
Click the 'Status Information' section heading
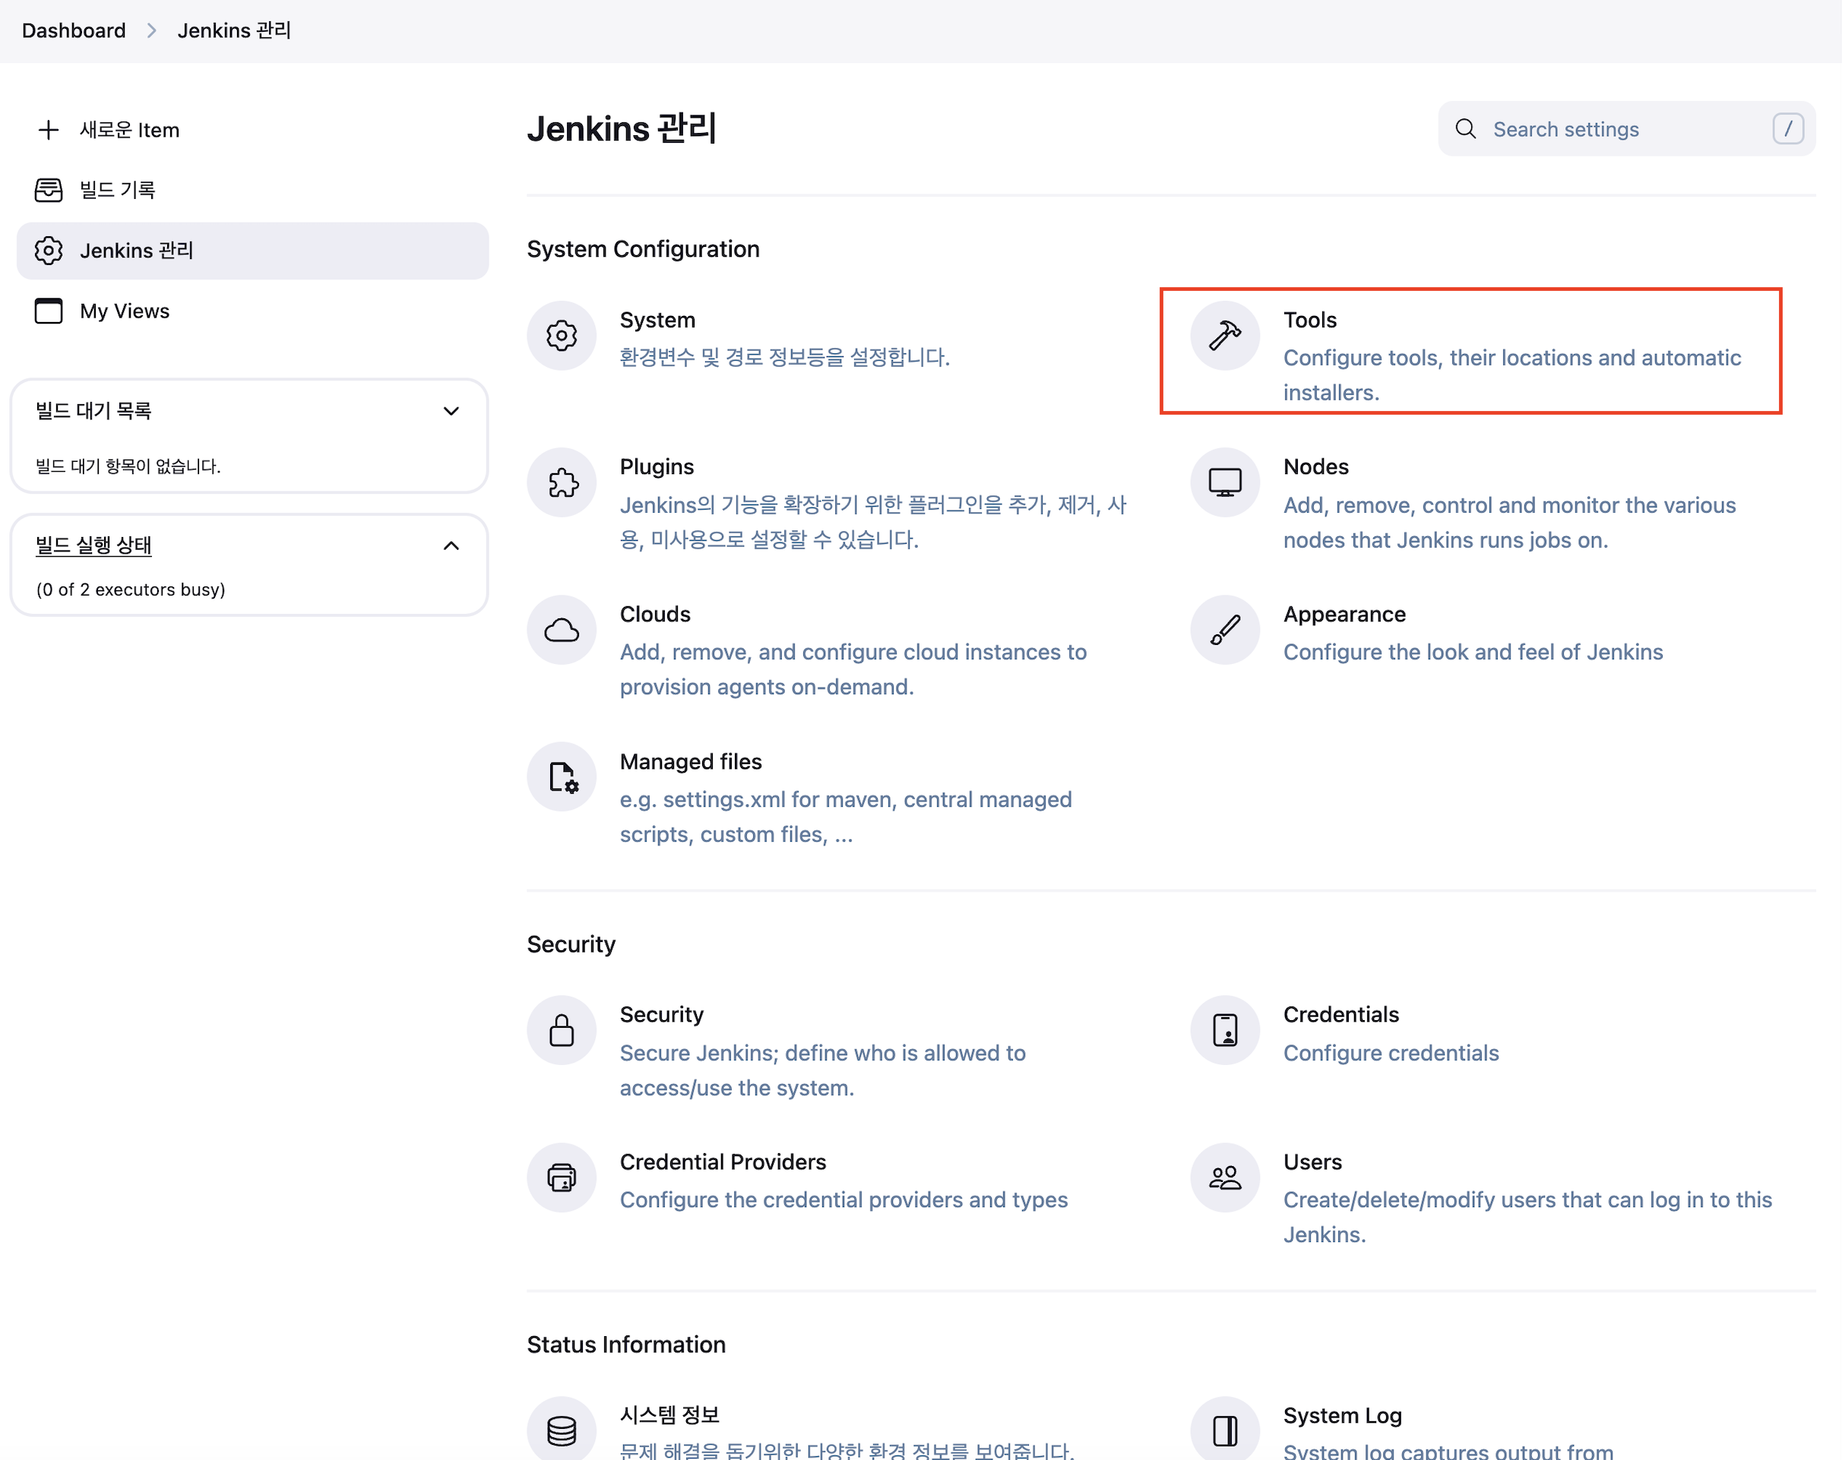pos(625,1344)
